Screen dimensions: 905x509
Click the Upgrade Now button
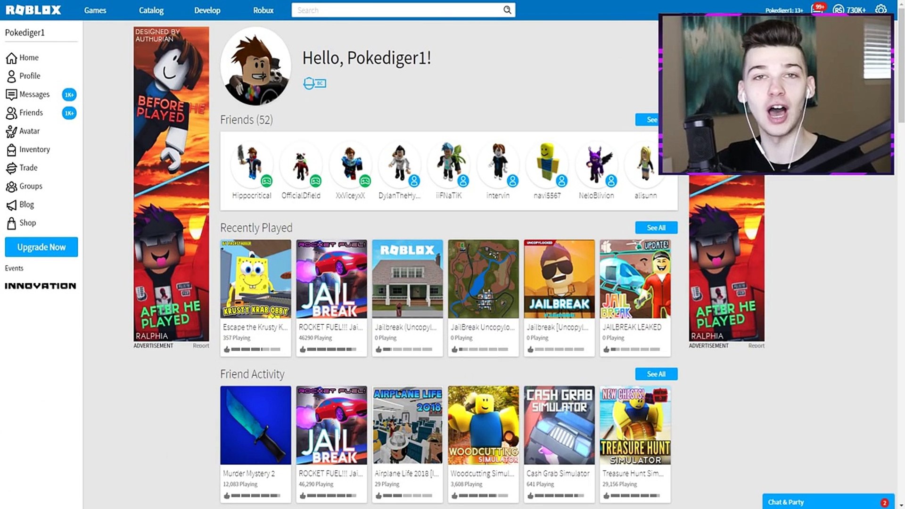41,247
